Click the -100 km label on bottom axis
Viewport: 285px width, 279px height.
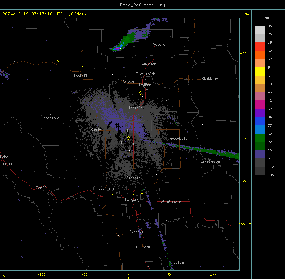(41, 274)
